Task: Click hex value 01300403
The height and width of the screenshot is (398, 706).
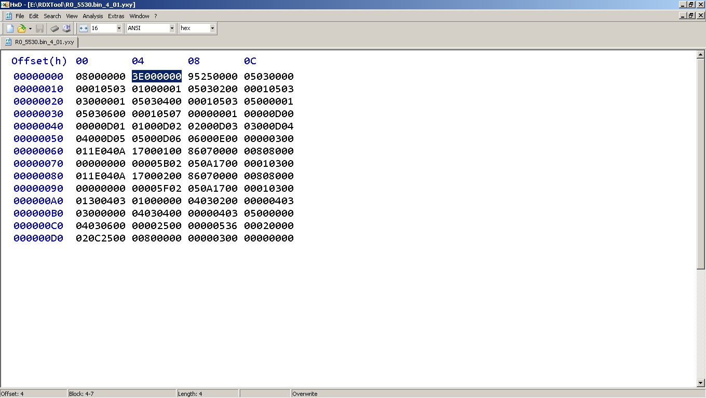Action: [101, 201]
